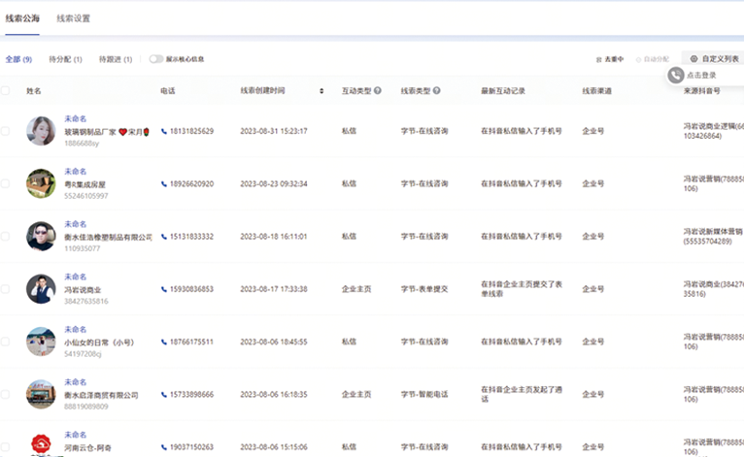Screen dimensions: 744x457
Task: Open the 未命名 link for 衡水佳浩橡塑制品有限公司
Action: click(76, 224)
